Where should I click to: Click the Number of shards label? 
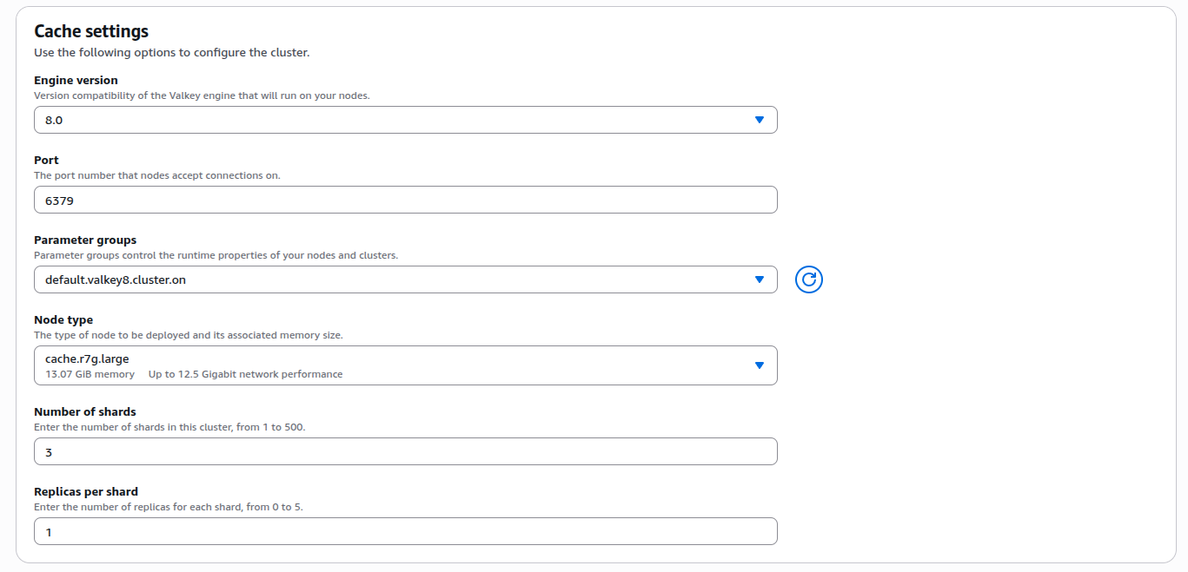point(85,412)
